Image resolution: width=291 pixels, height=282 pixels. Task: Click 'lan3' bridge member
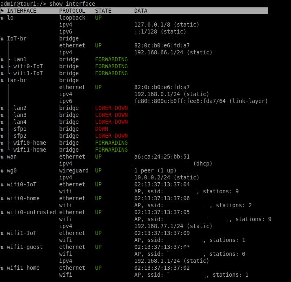coord(20,115)
